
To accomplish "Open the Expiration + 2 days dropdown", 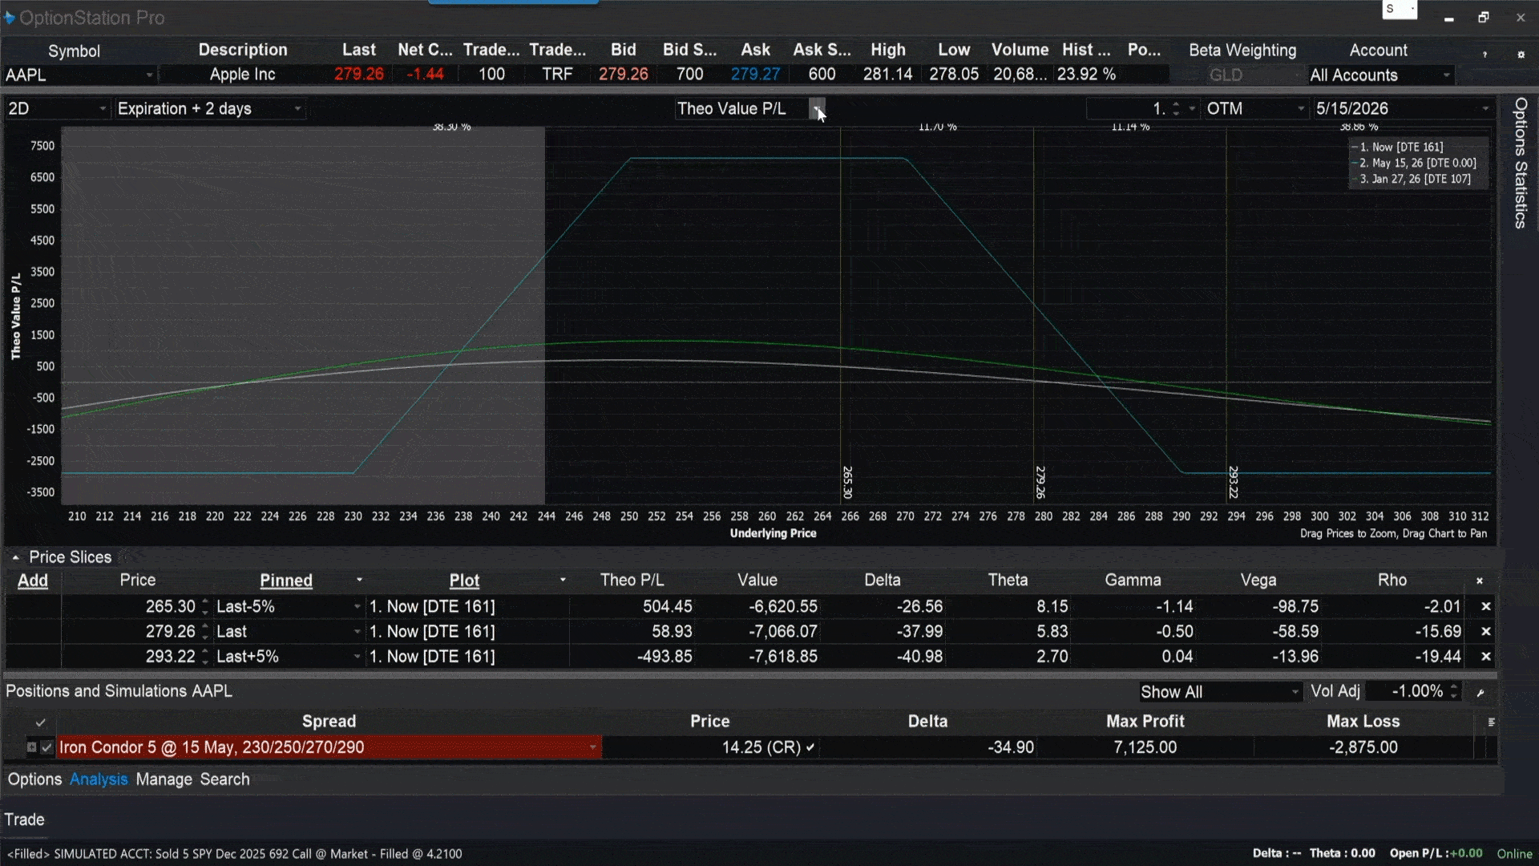I will coord(297,109).
